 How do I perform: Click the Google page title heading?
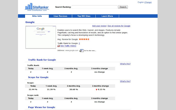30,22
